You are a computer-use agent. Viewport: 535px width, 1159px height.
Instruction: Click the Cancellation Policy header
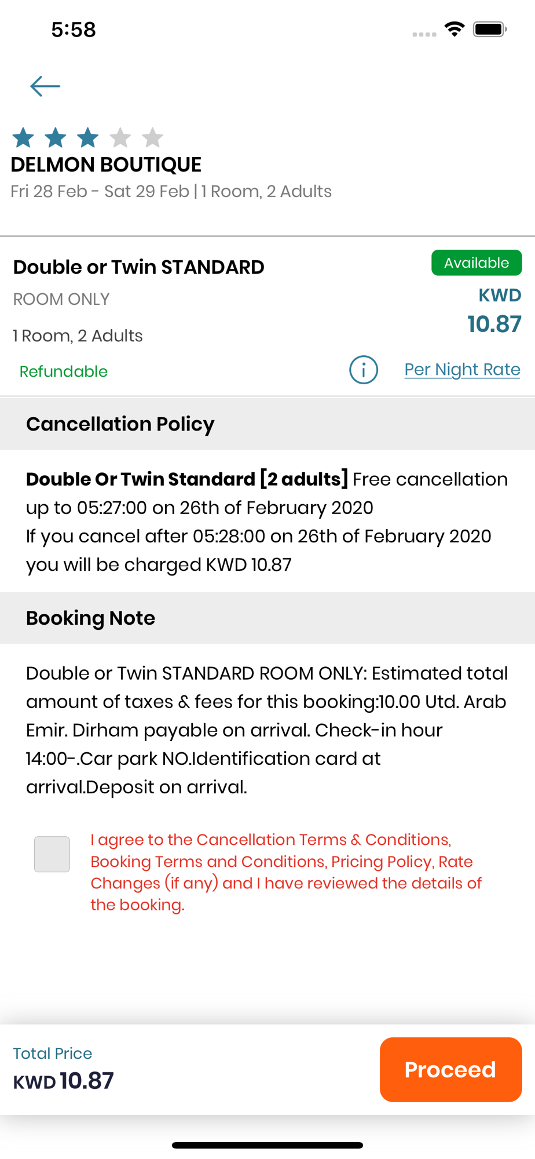[x=120, y=424]
